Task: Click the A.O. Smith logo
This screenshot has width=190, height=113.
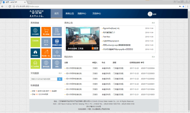Action: coord(37,14)
